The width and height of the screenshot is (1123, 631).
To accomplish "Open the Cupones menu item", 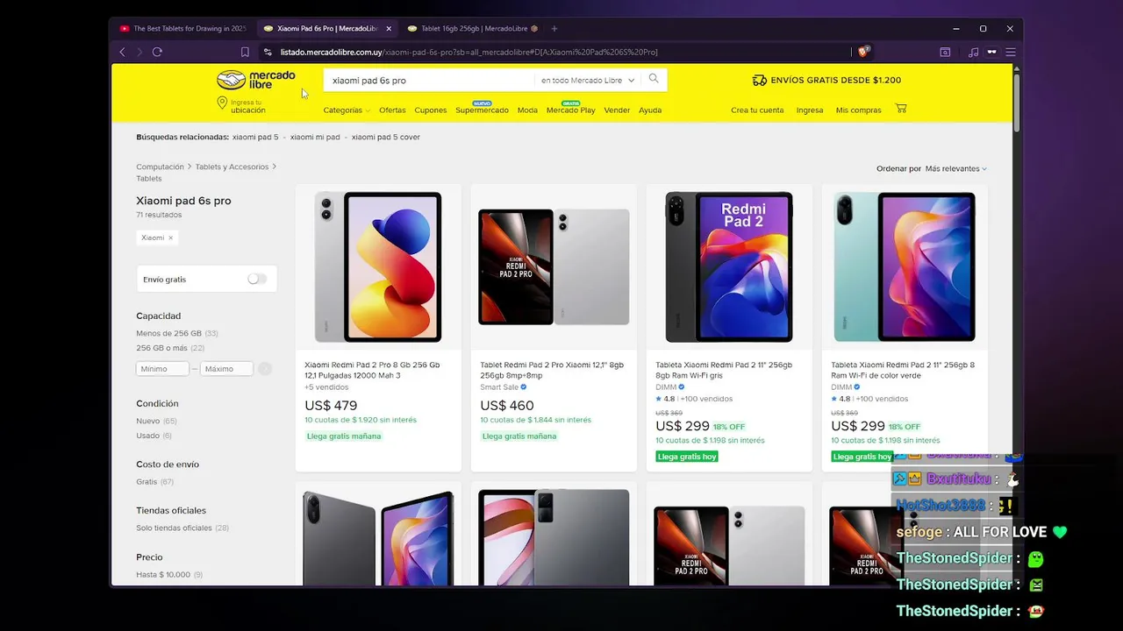I will click(x=431, y=110).
